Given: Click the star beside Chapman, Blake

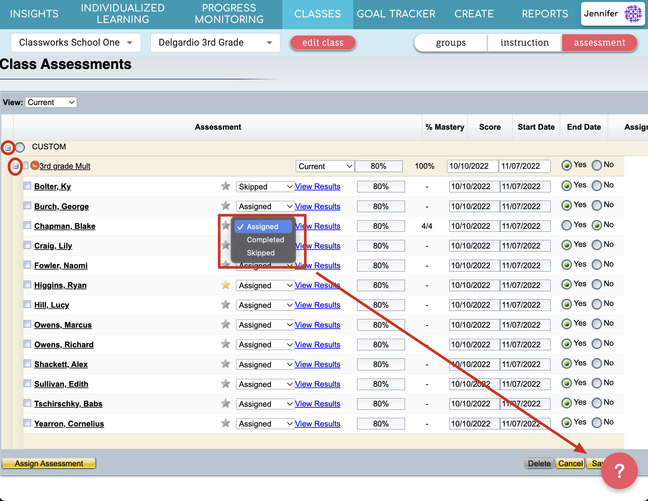Looking at the screenshot, I should pos(226,226).
